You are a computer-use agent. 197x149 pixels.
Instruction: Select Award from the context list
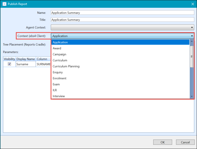coord(120,48)
